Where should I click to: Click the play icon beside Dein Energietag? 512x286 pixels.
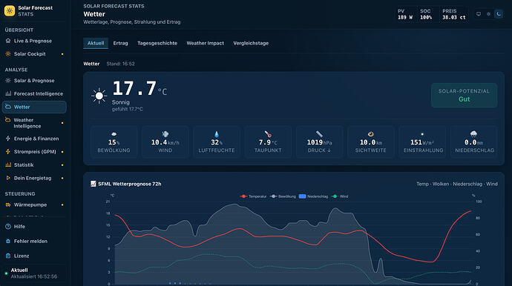(x=8, y=178)
